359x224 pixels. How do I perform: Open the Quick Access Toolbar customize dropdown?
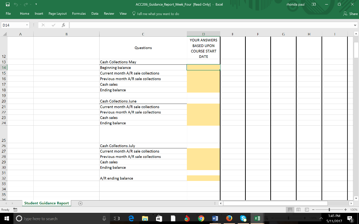[x=36, y=5]
